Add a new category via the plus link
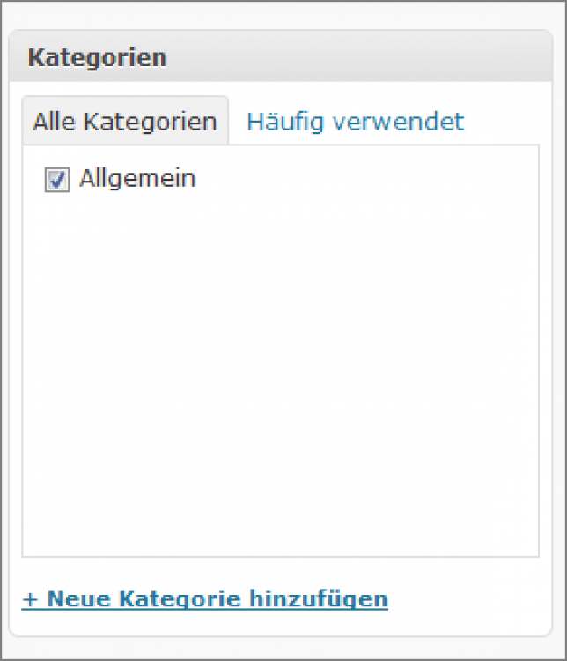The width and height of the screenshot is (567, 661). click(204, 599)
